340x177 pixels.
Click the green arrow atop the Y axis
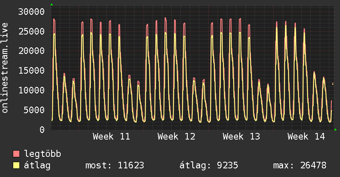(52, 5)
